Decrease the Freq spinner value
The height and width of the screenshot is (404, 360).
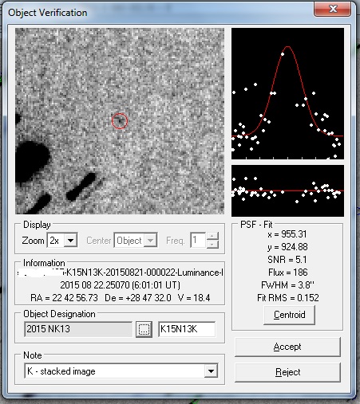pos(212,245)
